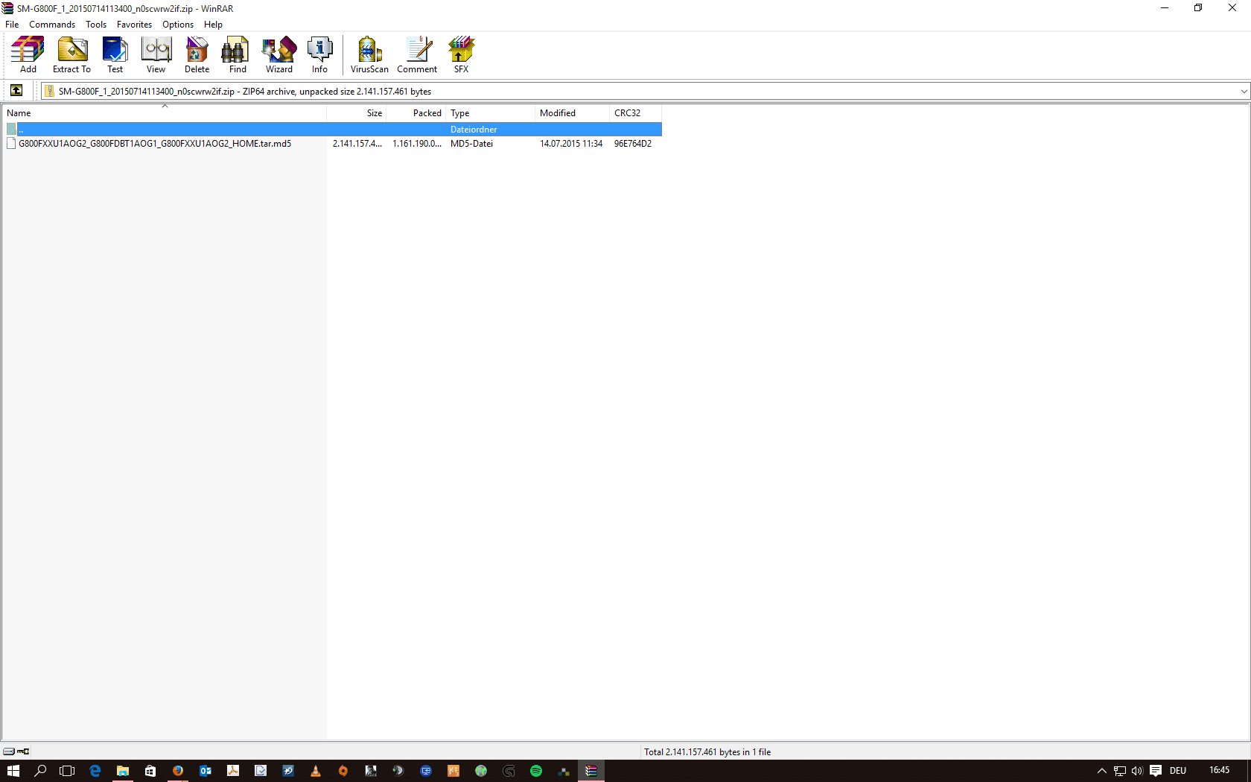Open the Windows Start menu
Viewport: 1251px width, 782px height.
click(x=13, y=771)
